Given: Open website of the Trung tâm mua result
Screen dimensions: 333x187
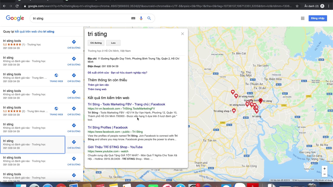Looking at the screenshot, I should [56, 111].
